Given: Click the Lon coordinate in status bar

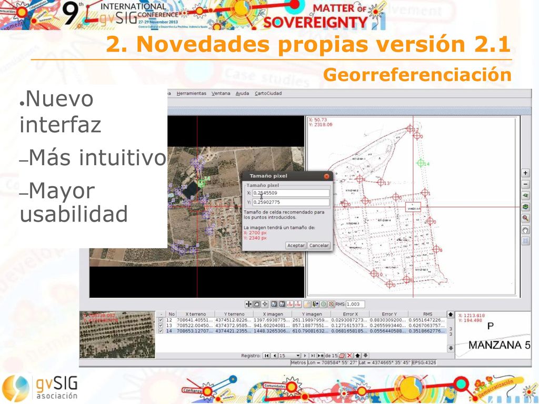Looking at the screenshot, I should pos(333,362).
